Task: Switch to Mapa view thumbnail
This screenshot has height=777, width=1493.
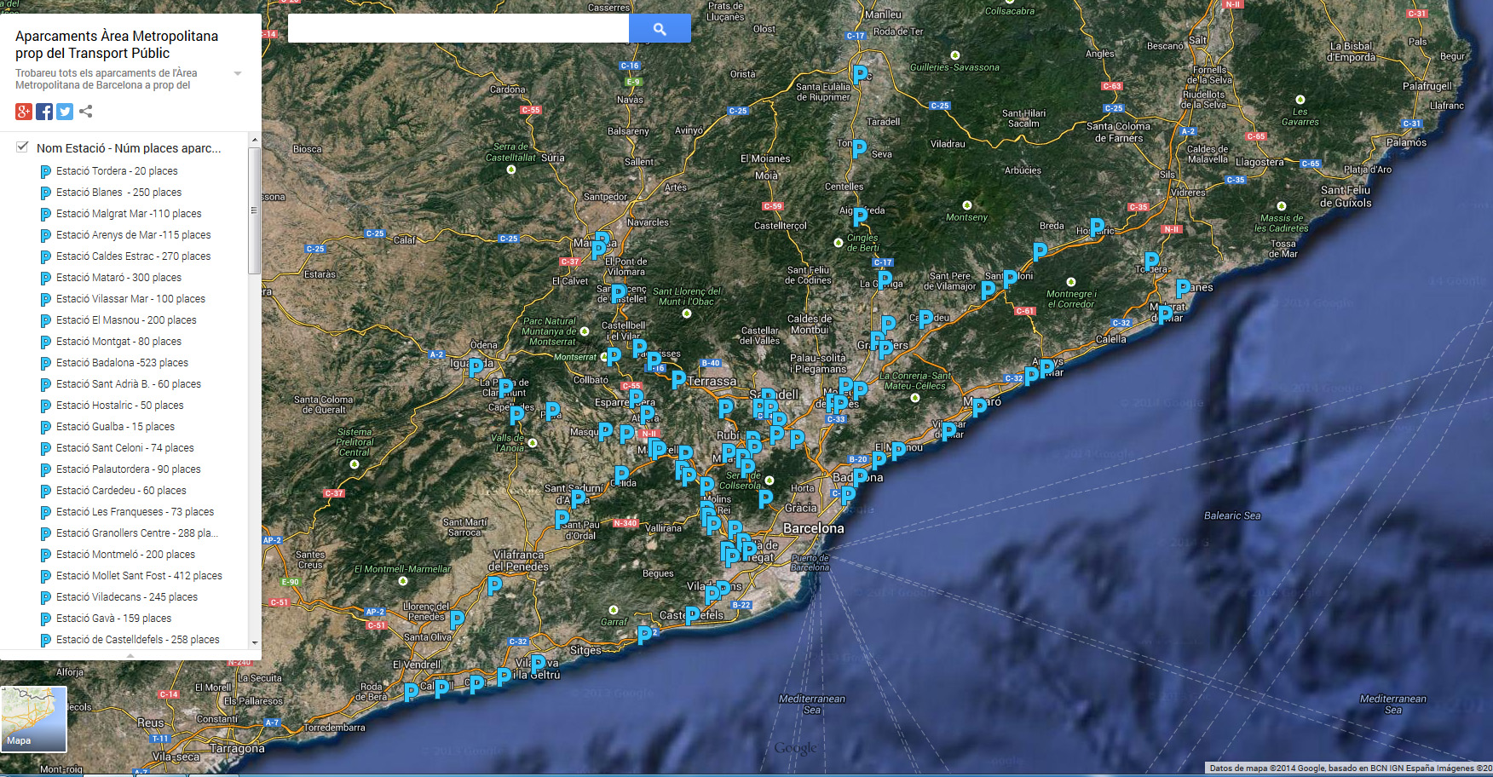Action: (x=34, y=720)
